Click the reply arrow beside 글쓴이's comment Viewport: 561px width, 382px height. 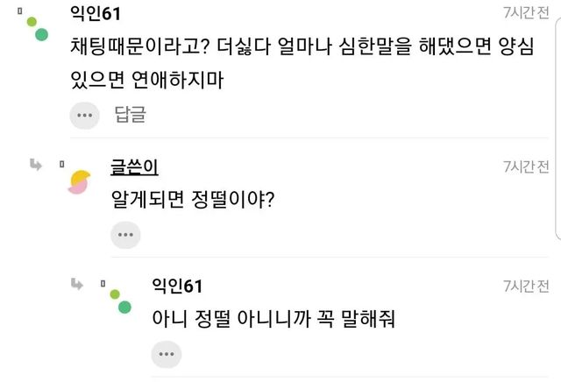click(36, 164)
